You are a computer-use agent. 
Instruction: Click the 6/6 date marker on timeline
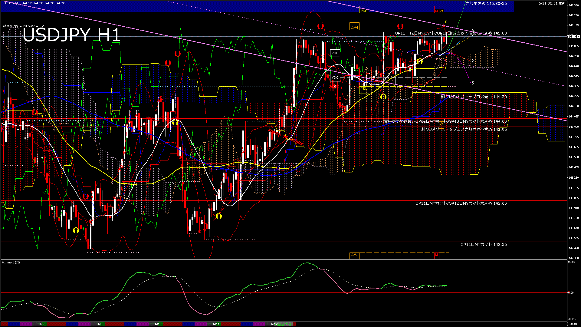(x=42, y=324)
